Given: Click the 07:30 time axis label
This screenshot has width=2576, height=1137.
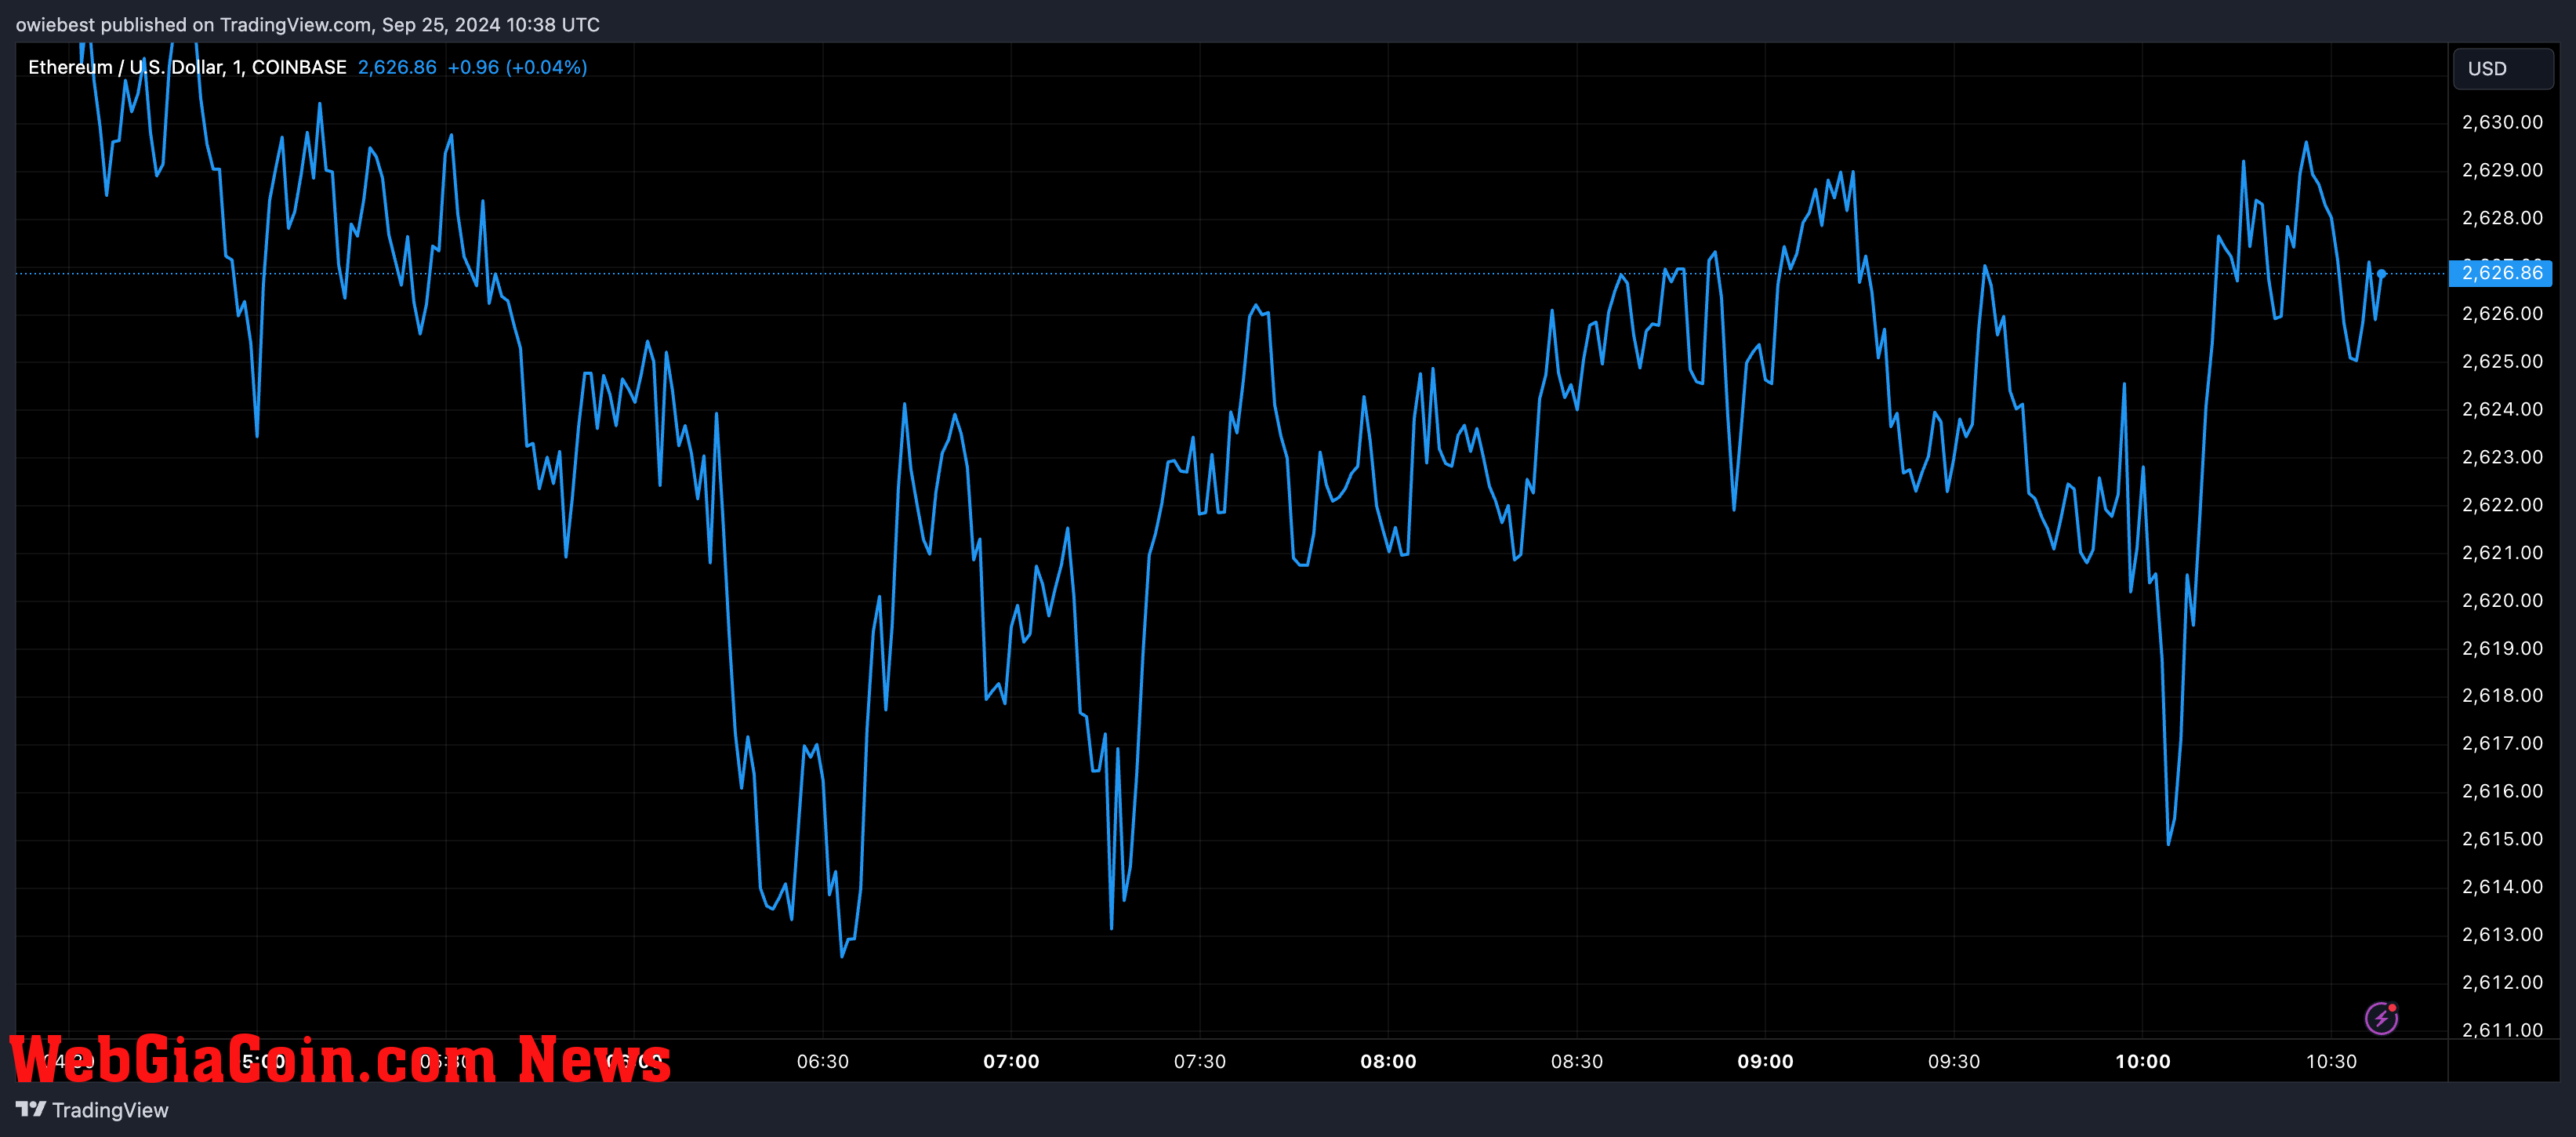Looking at the screenshot, I should pyautogui.click(x=1199, y=1061).
